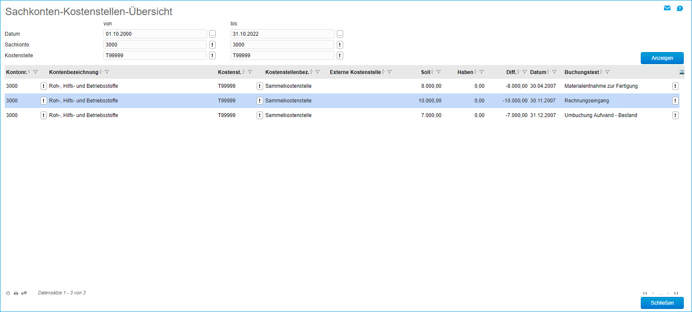Open the filter for the Soll column
The image size is (692, 312).
tap(439, 72)
